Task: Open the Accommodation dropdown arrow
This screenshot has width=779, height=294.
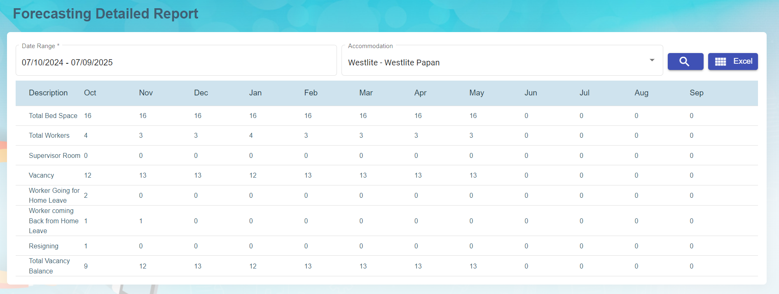Action: coord(652,60)
